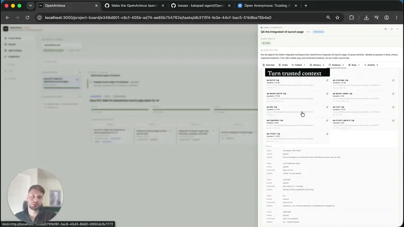The image size is (404, 227).
Task: Select the Evidence tab in task panel
Action: tap(336, 65)
